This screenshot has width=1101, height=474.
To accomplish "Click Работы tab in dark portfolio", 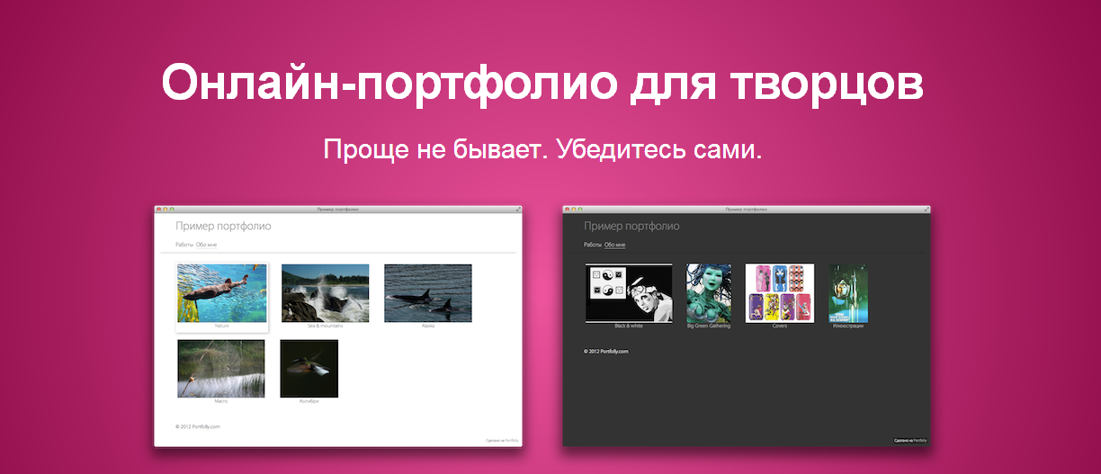I will pos(593,245).
